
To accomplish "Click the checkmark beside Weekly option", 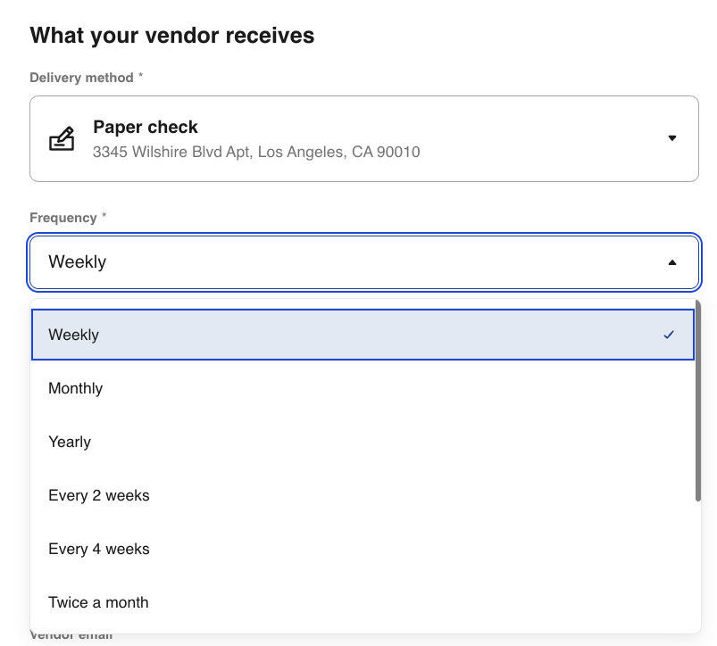I will 669,335.
